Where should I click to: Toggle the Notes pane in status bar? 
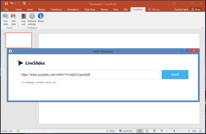[x=111, y=131]
